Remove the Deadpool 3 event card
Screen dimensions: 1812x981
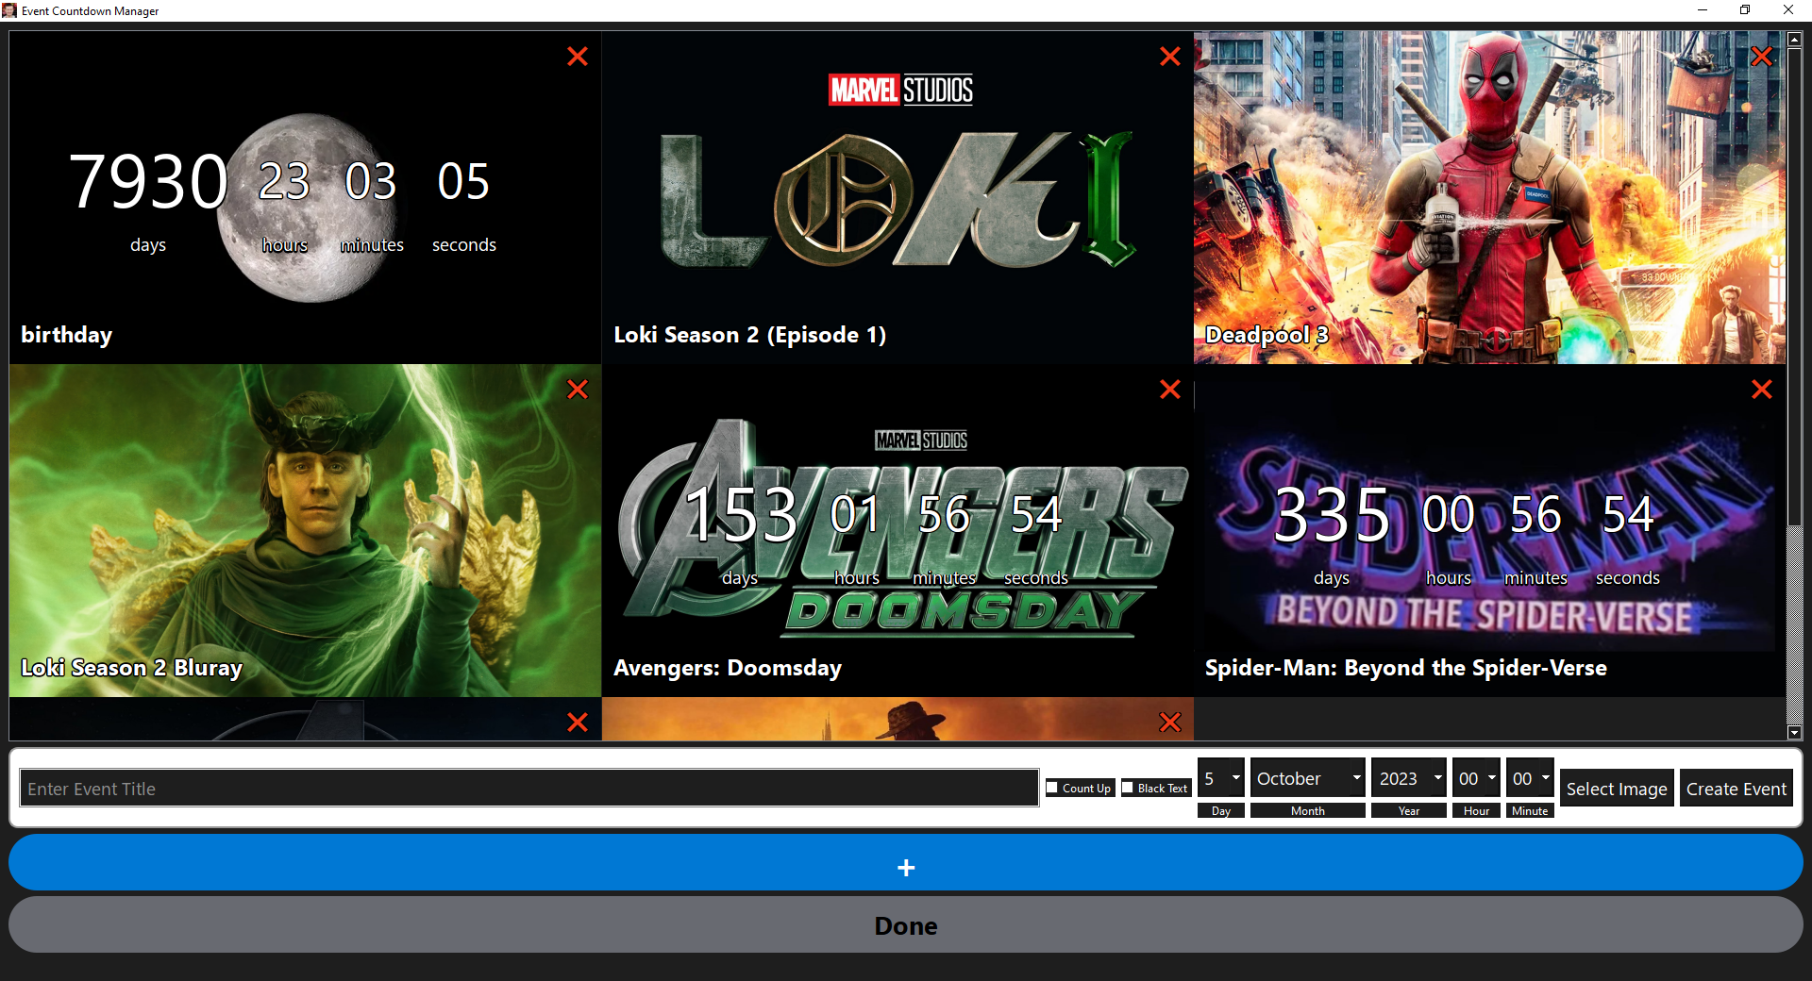1761,57
